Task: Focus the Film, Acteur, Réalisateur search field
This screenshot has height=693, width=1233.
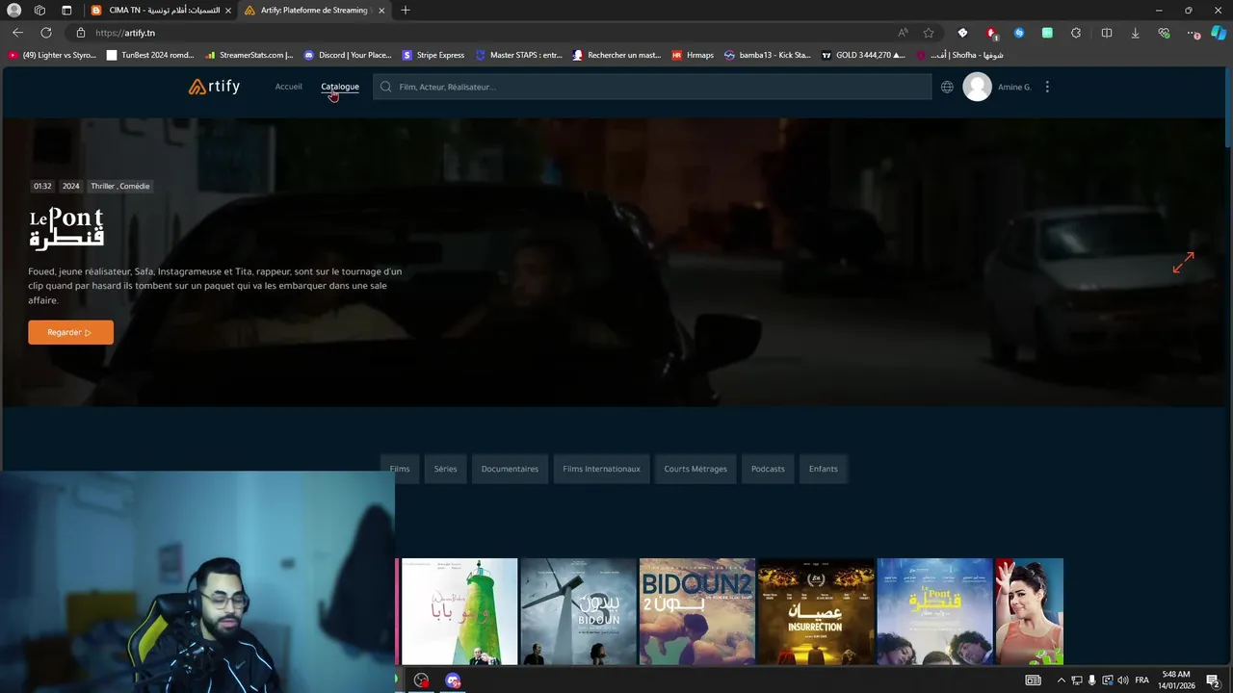Action: [x=652, y=87]
